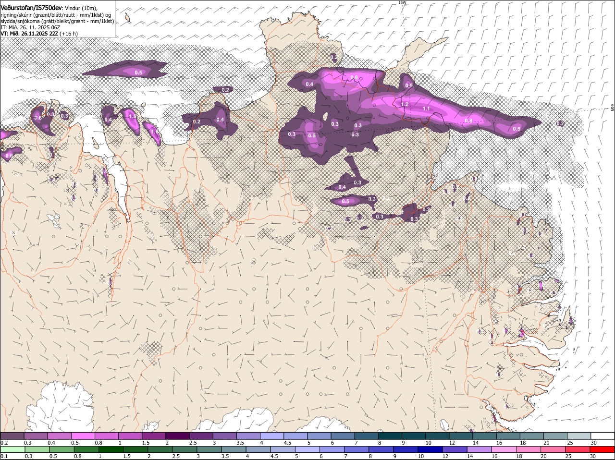Pick upper-row swatch between 10 and 12
The image size is (615, 460).
437,436
